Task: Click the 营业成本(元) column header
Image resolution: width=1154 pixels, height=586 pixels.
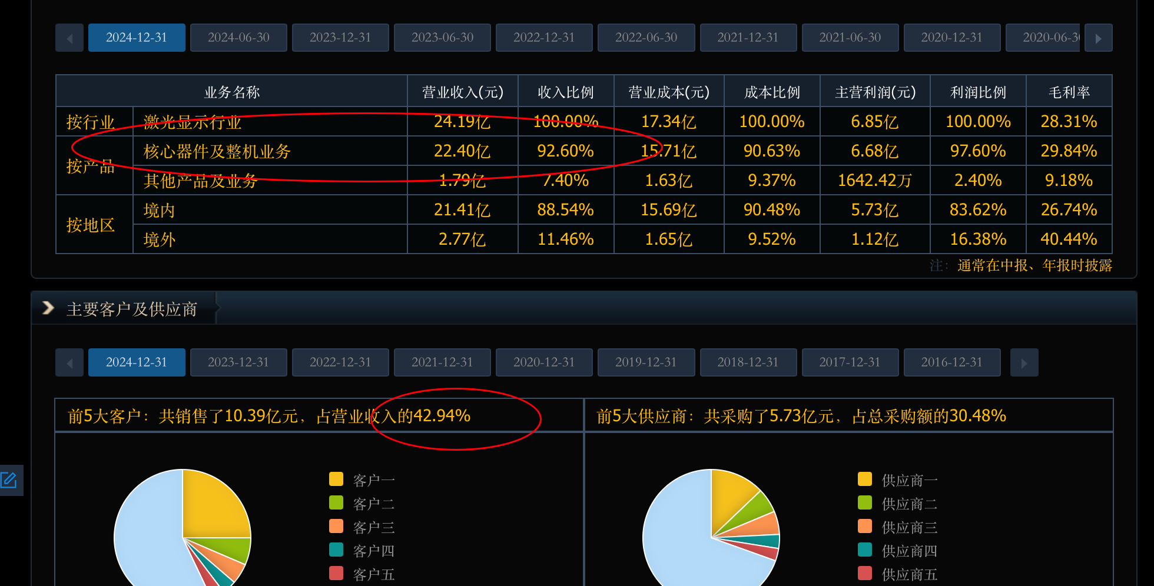Action: click(669, 92)
